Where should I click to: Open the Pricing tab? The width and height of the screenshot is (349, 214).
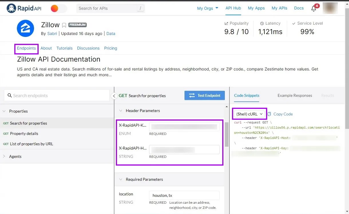[110, 48]
